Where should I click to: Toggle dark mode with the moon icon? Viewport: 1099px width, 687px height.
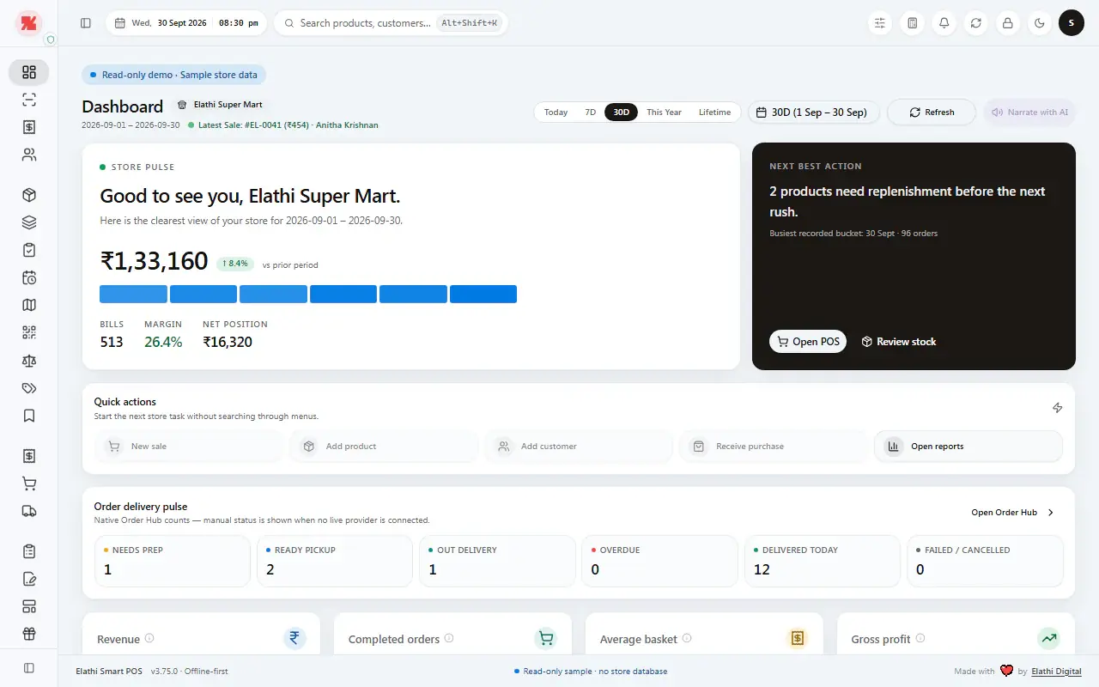coord(1040,23)
